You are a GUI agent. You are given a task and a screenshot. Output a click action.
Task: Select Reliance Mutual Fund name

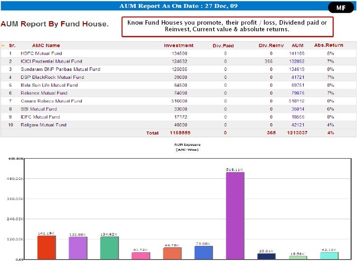click(44, 93)
